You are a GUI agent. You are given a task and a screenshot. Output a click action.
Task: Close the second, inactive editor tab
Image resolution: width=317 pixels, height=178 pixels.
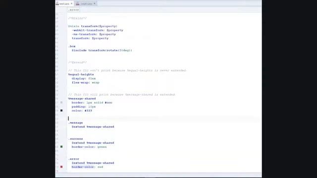pos(95,3)
